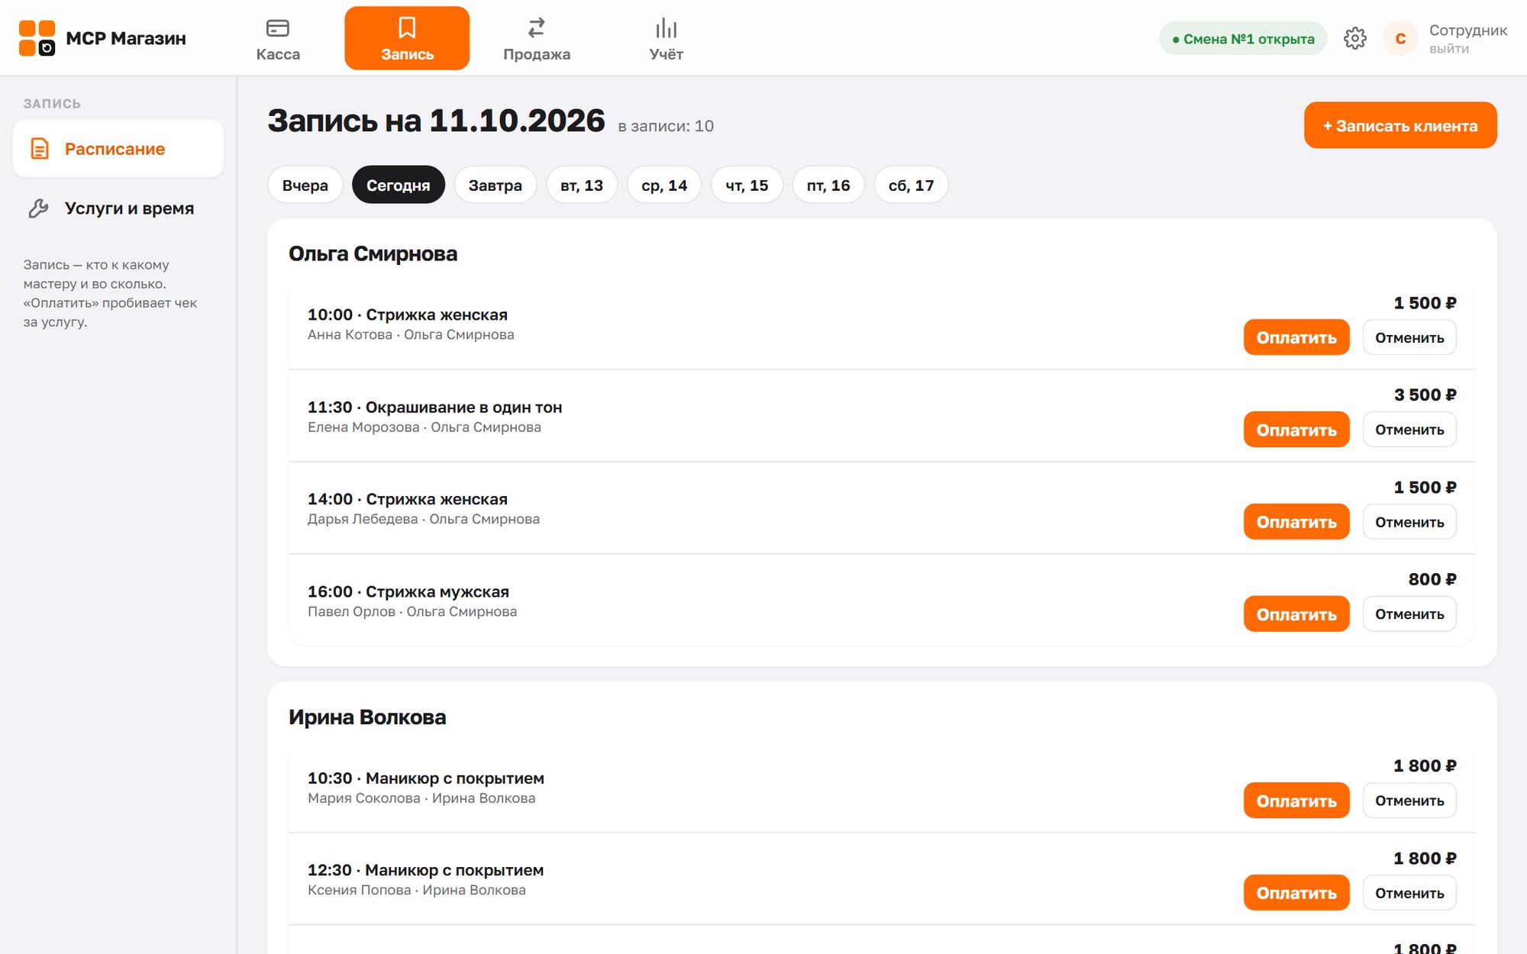Screen dimensions: 1527x954
Task: Click the Ирина Волкова master heading
Action: (x=367, y=717)
